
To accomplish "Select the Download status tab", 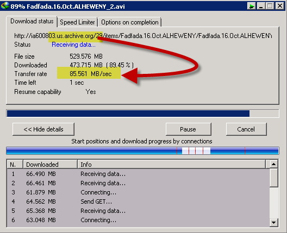I will (32, 21).
